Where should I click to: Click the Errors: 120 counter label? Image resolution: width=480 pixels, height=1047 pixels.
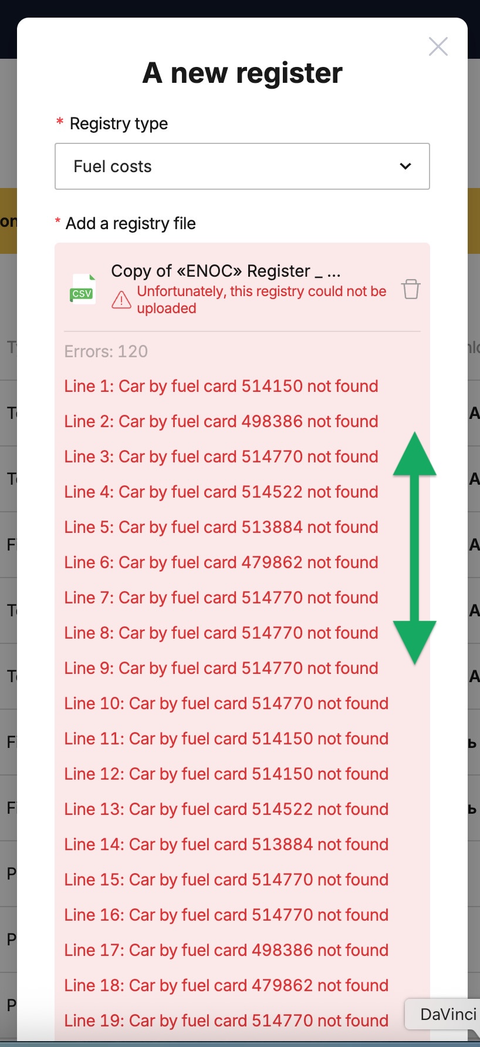pos(106,351)
